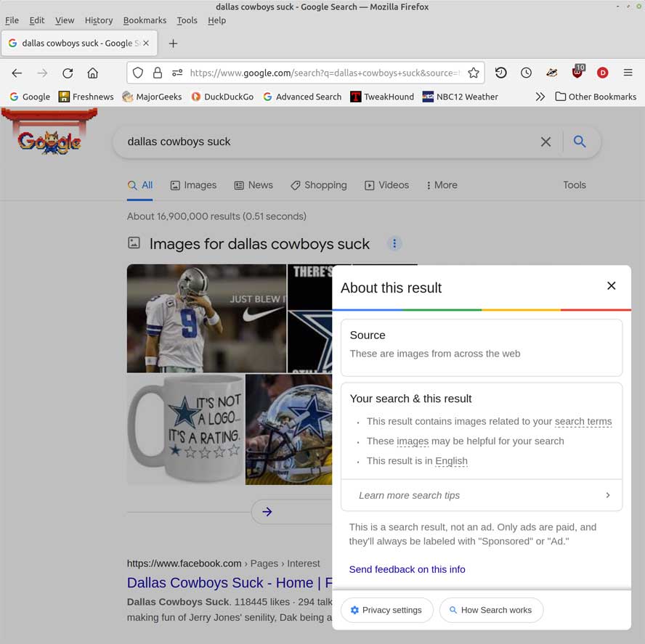This screenshot has height=644, width=645.
Task: Switch to the Shopping tab
Action: point(318,185)
